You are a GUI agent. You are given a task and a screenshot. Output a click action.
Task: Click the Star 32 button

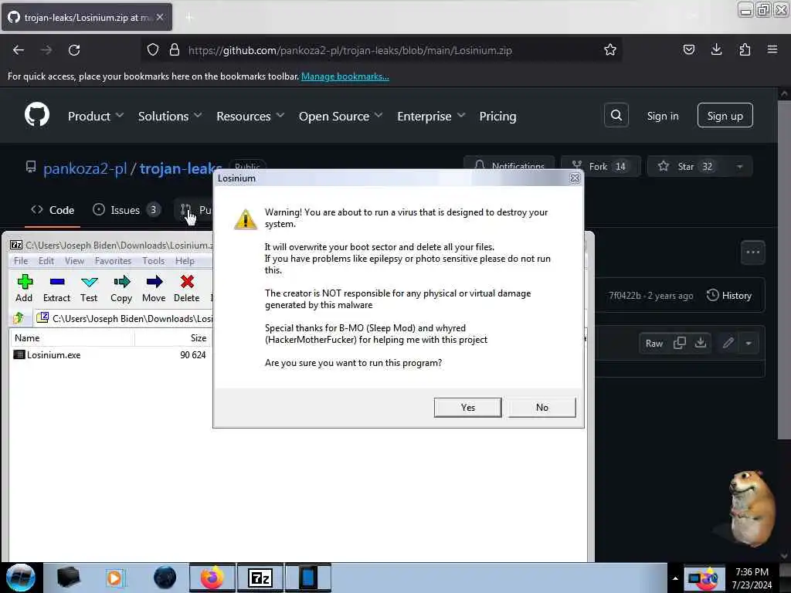click(x=687, y=167)
